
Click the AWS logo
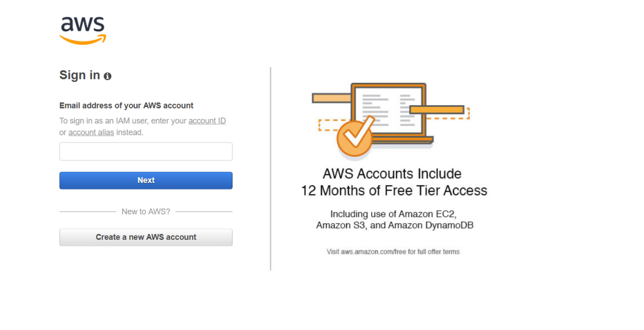point(83,30)
